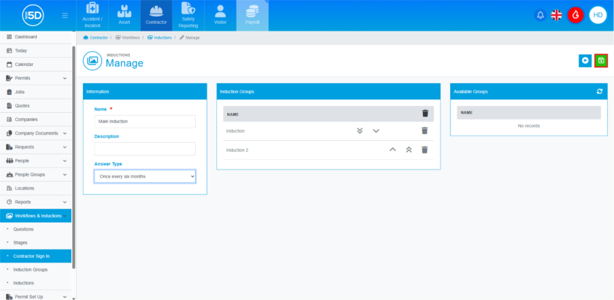Click the notifications bell icon
The width and height of the screenshot is (614, 300).
[541, 15]
